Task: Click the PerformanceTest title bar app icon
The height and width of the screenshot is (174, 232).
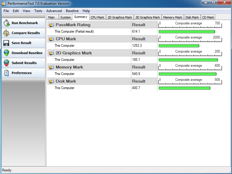Action: tap(4, 4)
